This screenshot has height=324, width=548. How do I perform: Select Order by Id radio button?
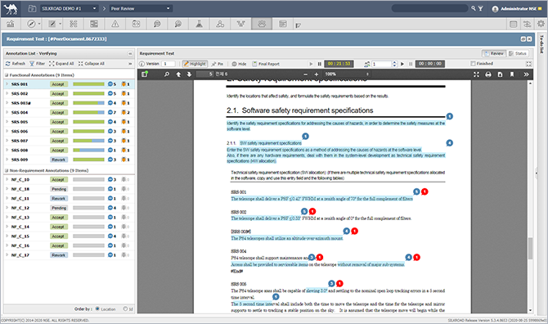coord(125,309)
